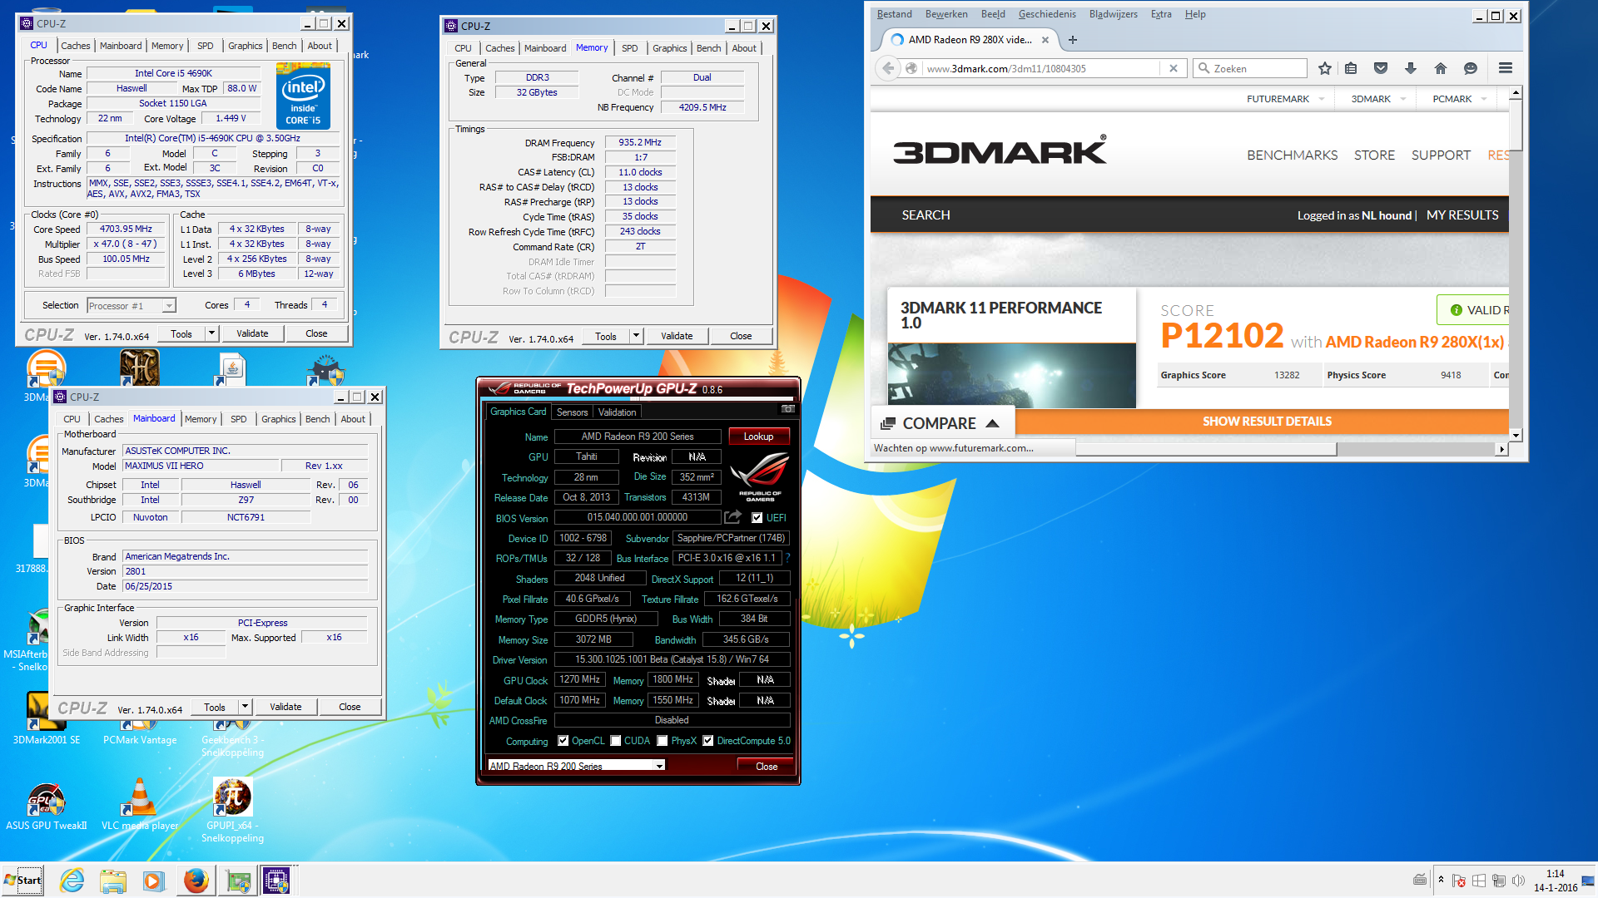
Task: Click SHOW RESULT DETAILS button
Action: pyautogui.click(x=1267, y=422)
